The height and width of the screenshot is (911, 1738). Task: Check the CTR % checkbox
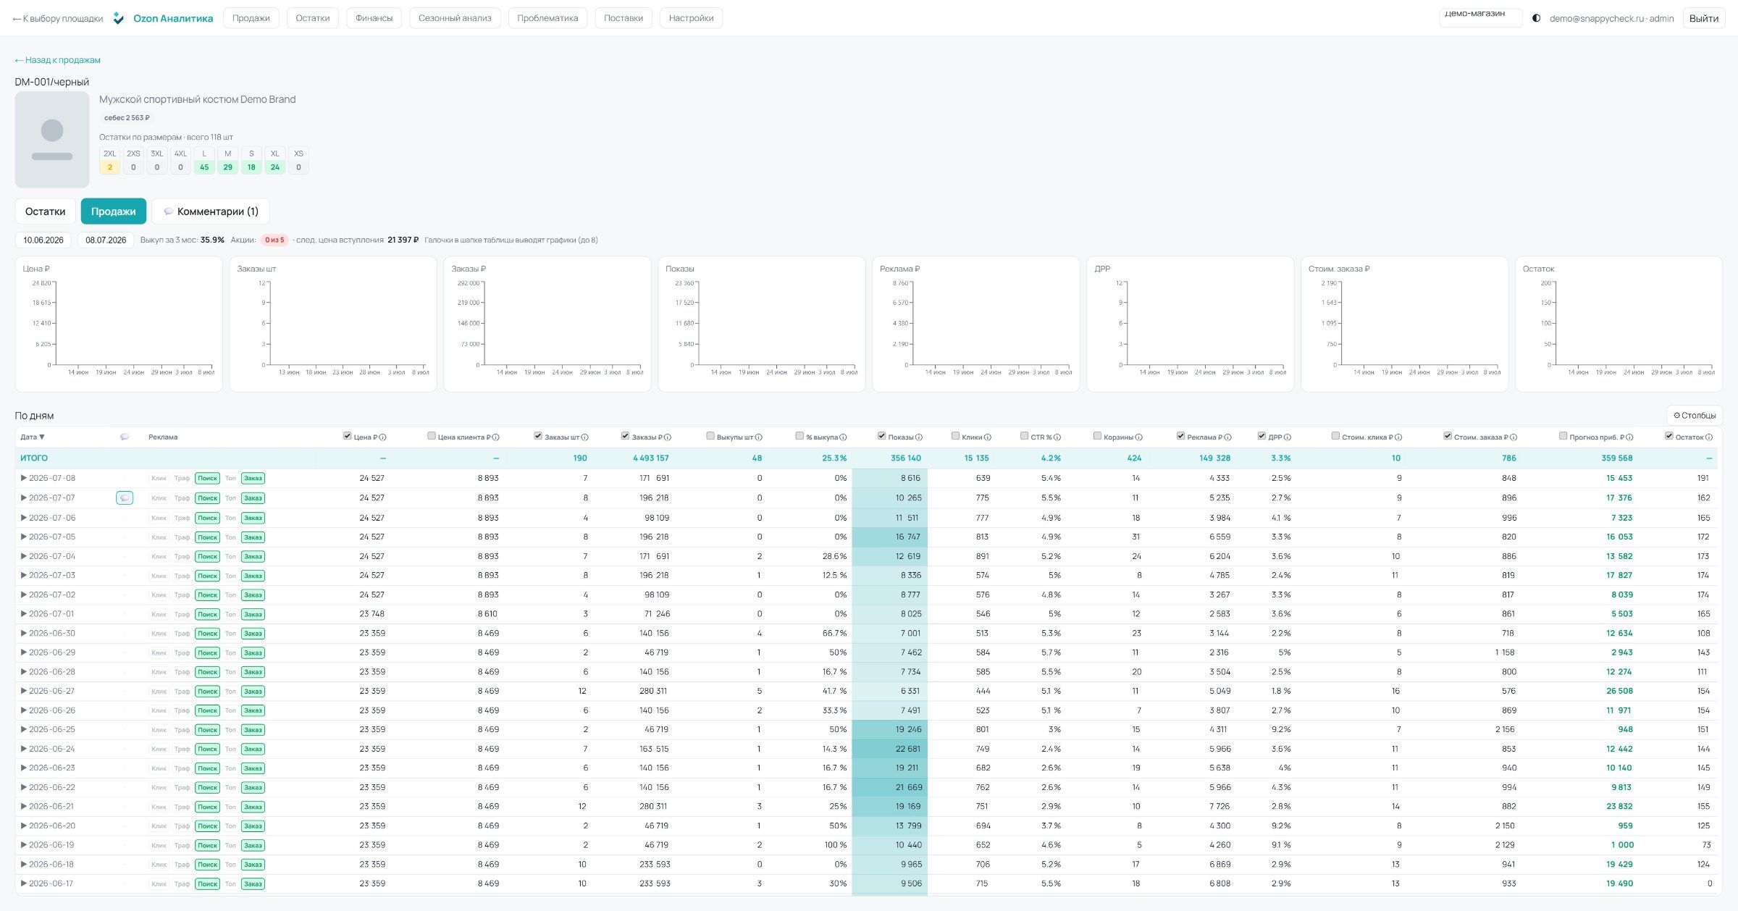(1024, 436)
